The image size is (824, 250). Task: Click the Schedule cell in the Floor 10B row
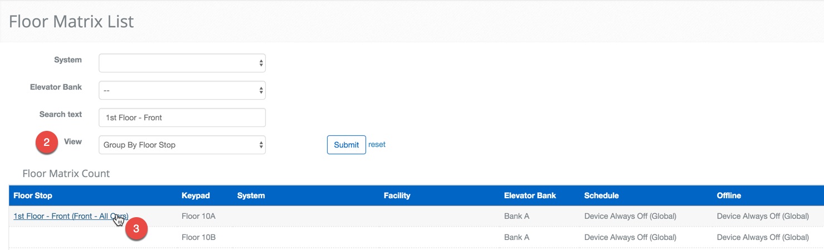pos(630,237)
